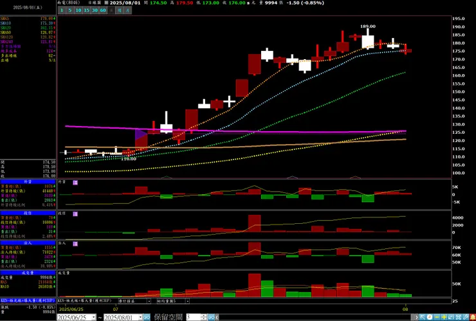The height and width of the screenshot is (321, 476).
Task: Select the weekly (週) timeframe button
Action: (120, 10)
